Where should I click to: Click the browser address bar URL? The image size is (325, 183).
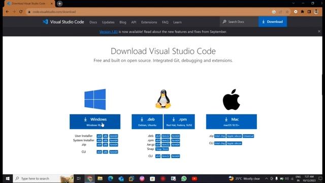[54, 12]
